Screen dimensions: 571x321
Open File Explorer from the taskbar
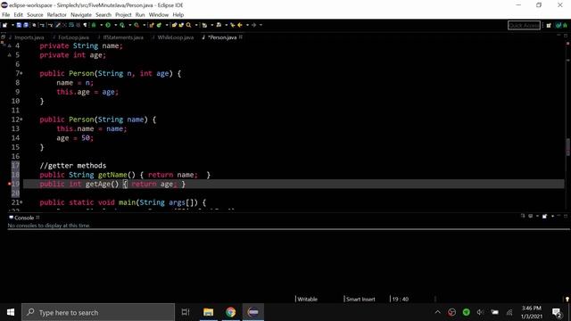(208, 312)
